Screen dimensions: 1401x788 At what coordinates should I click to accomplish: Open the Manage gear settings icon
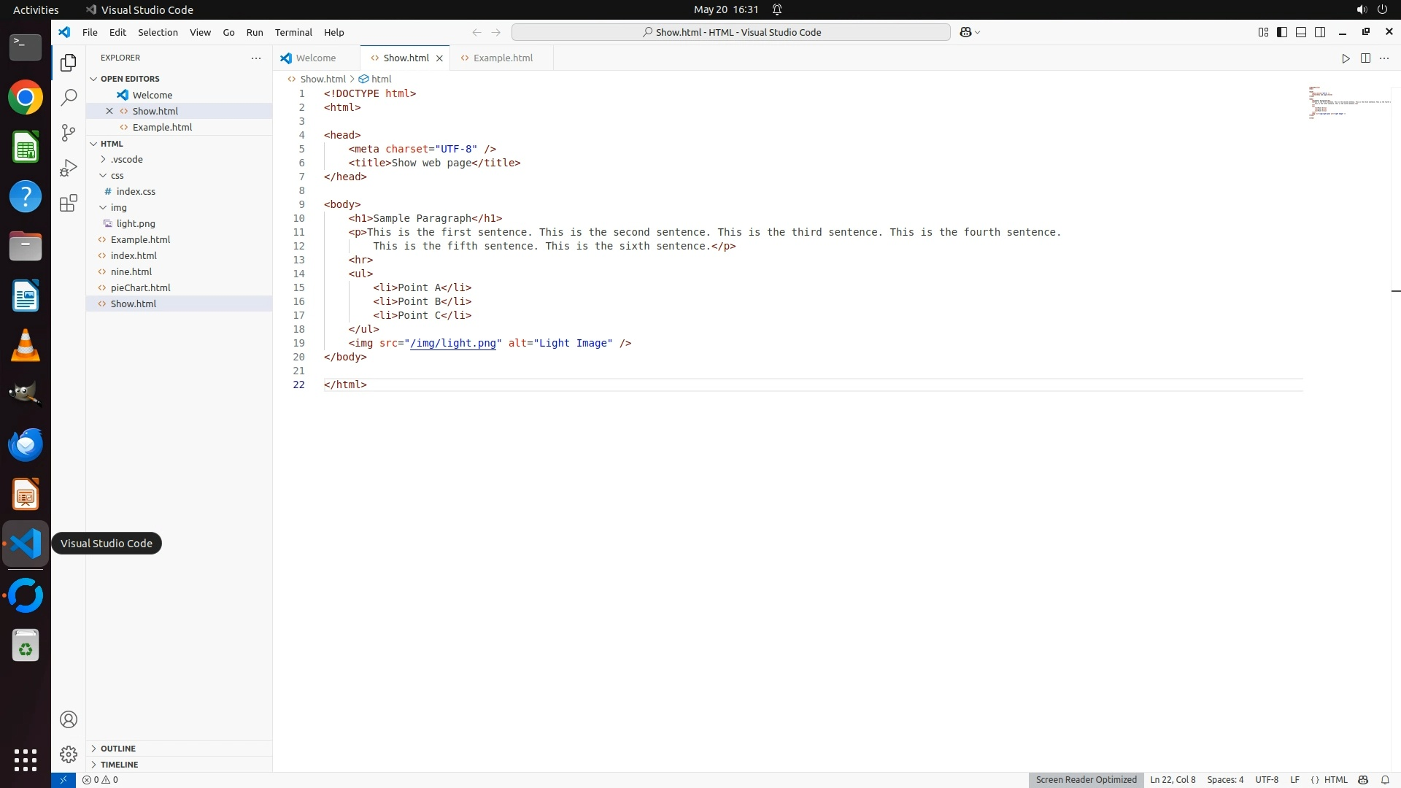pyautogui.click(x=69, y=754)
